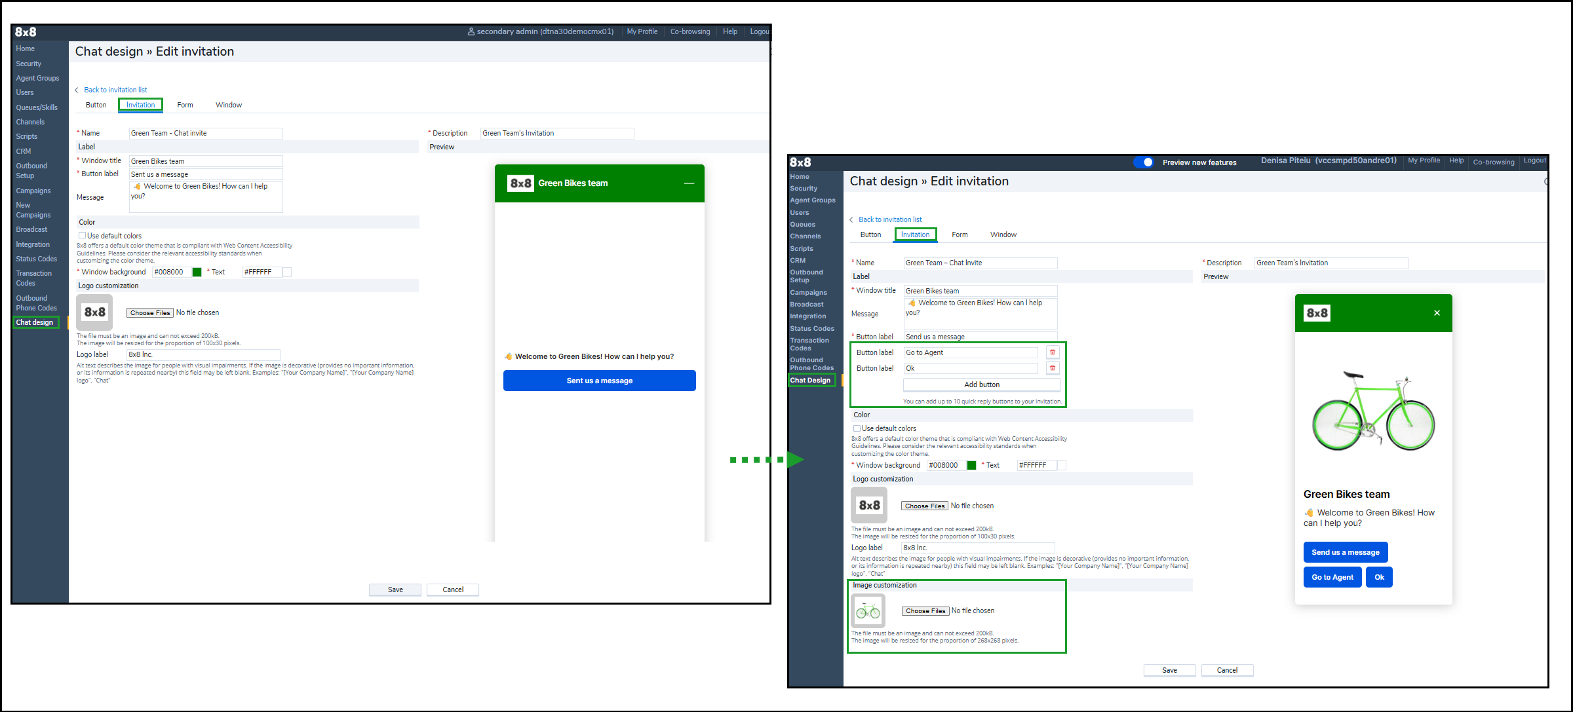
Task: Open the white Text color swatch, right form
Action: 1061,466
